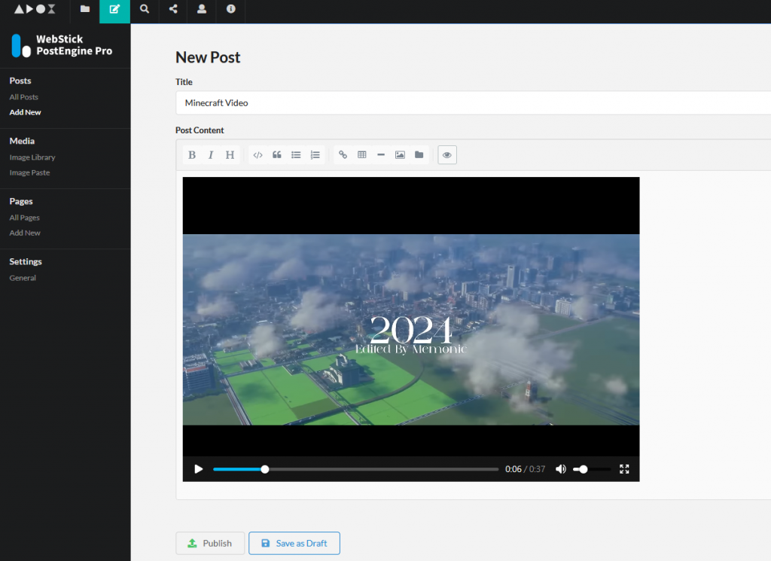Image resolution: width=771 pixels, height=561 pixels.
Task: Insert a horizontal rule line
Action: pos(380,155)
